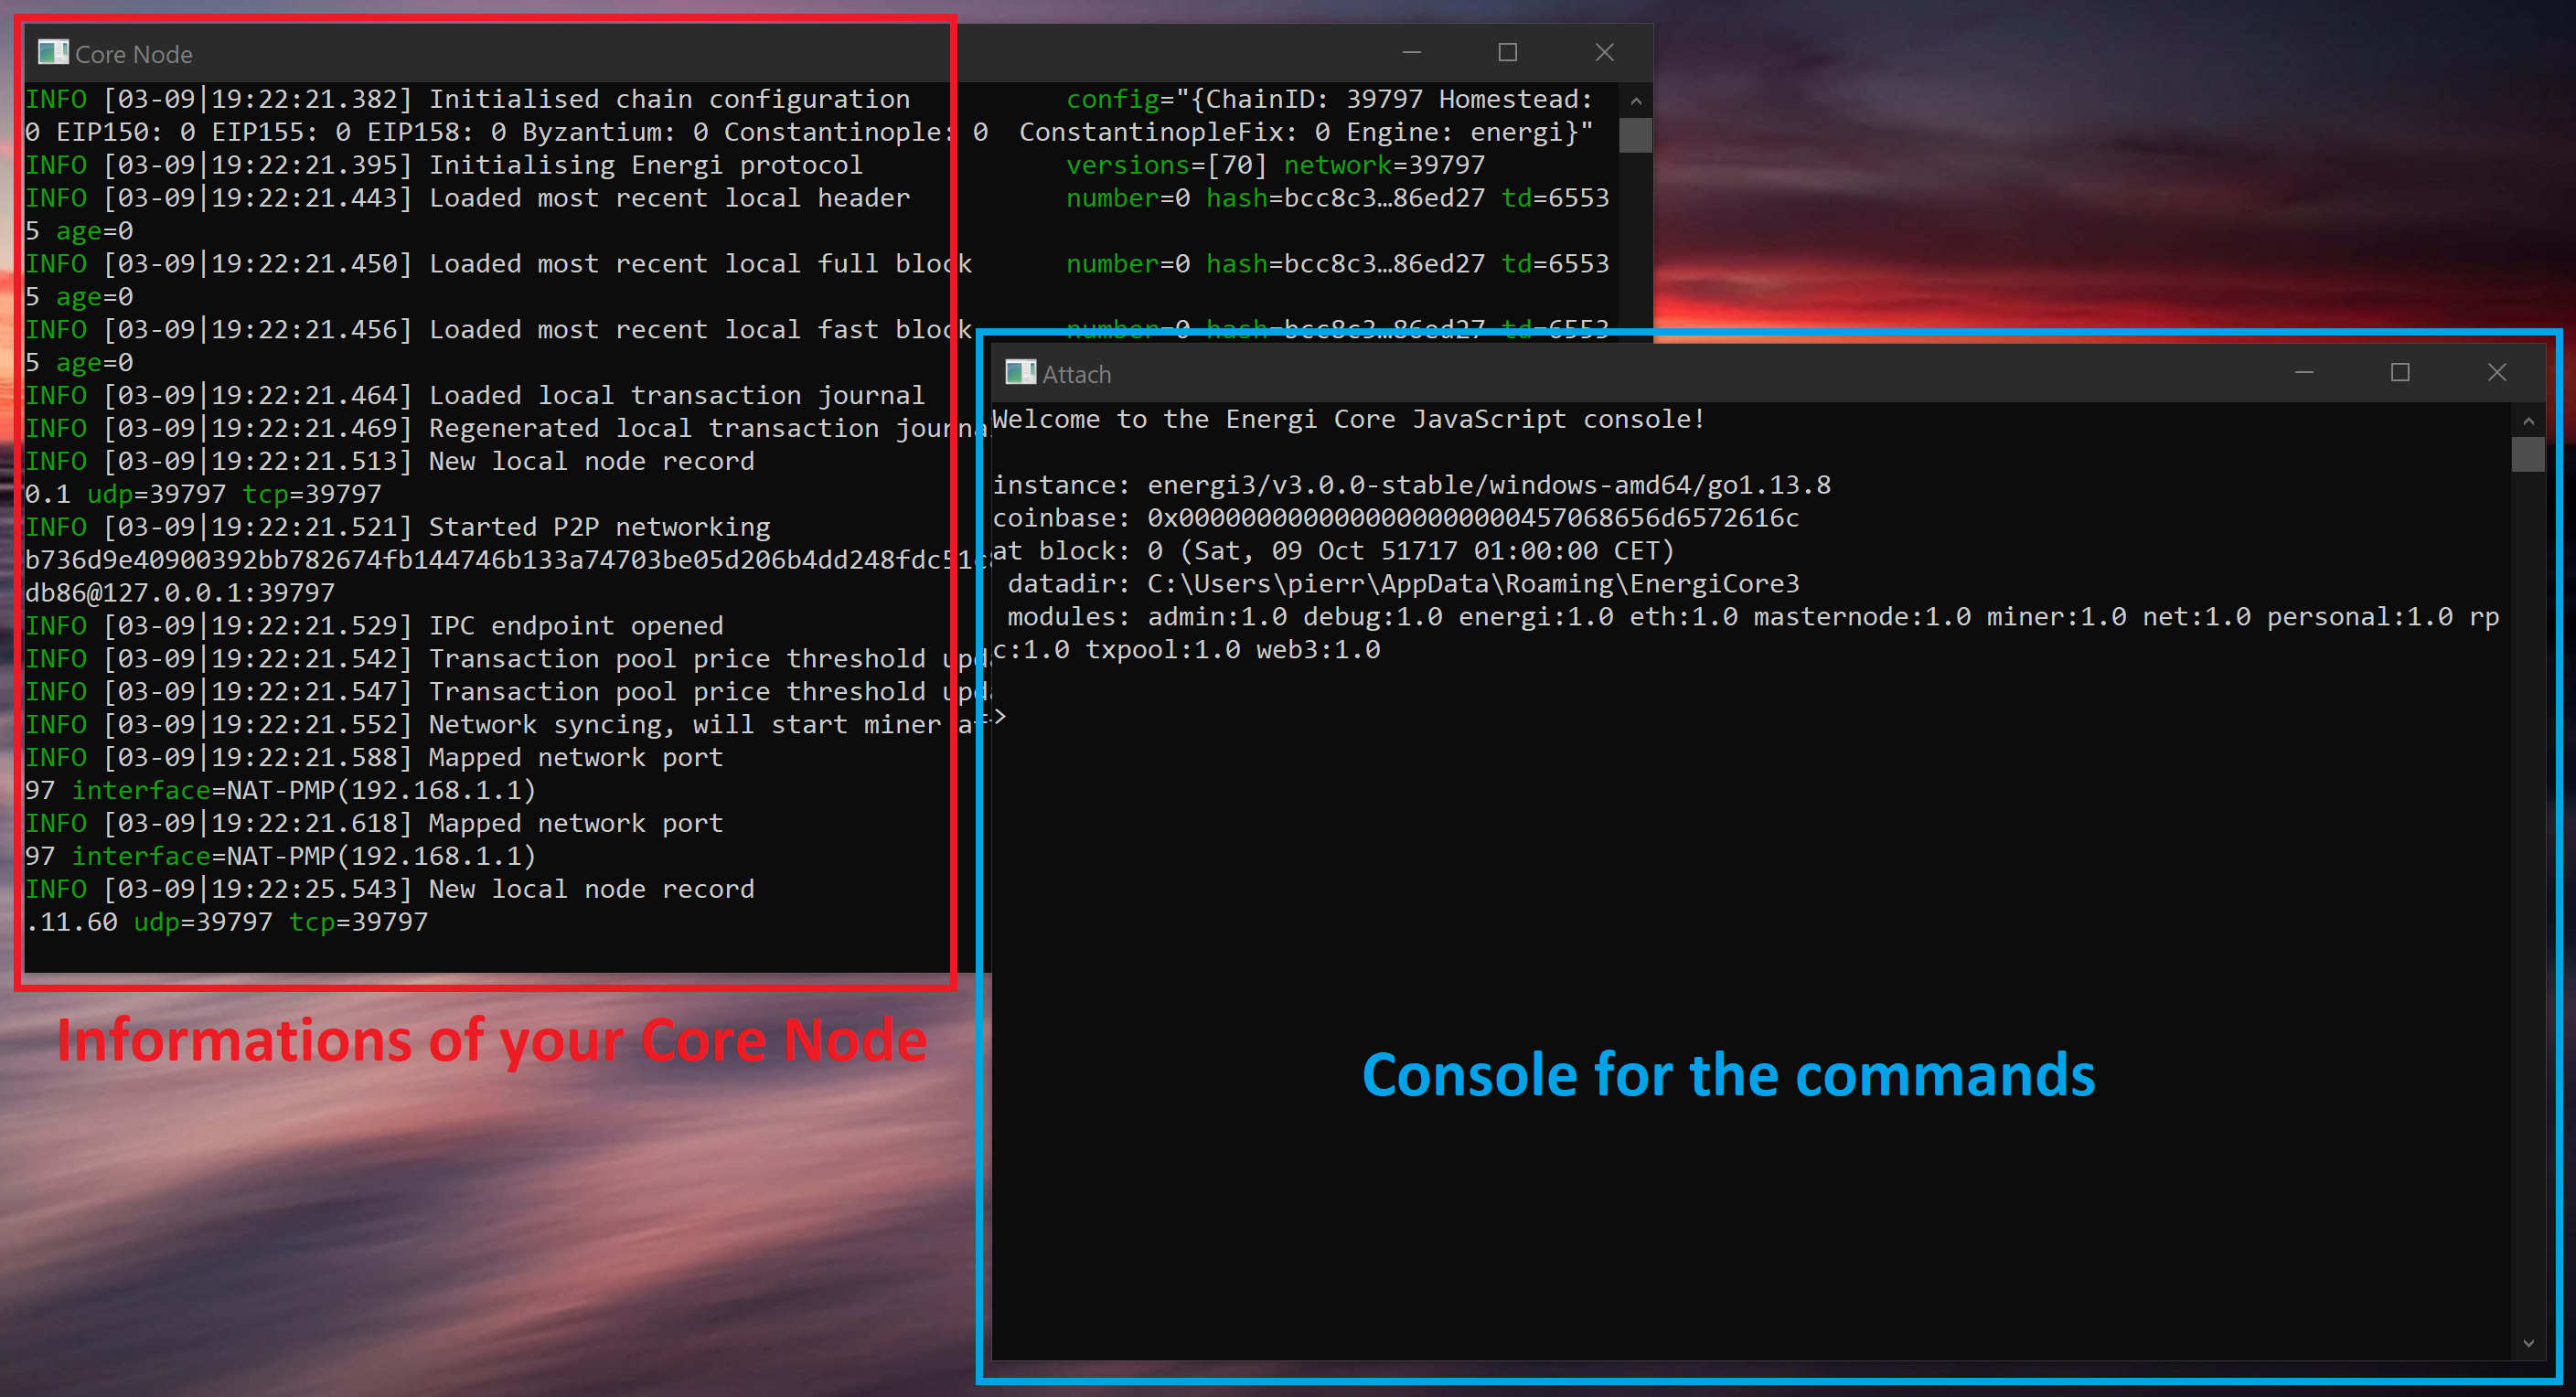2576x1397 pixels.
Task: Click log line 'IPC endpoint opened'
Action: pos(576,626)
